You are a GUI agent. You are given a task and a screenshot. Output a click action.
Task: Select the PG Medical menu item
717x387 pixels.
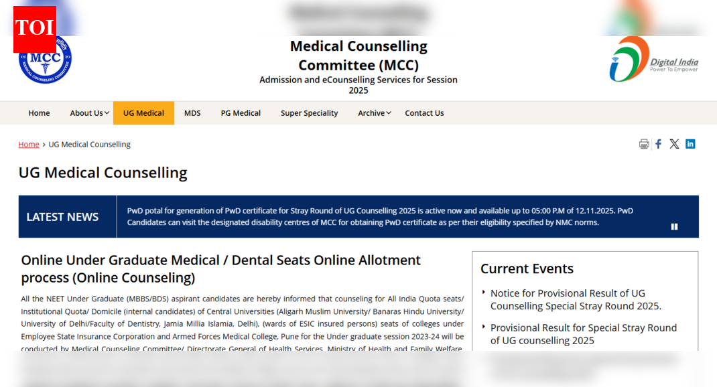241,112
